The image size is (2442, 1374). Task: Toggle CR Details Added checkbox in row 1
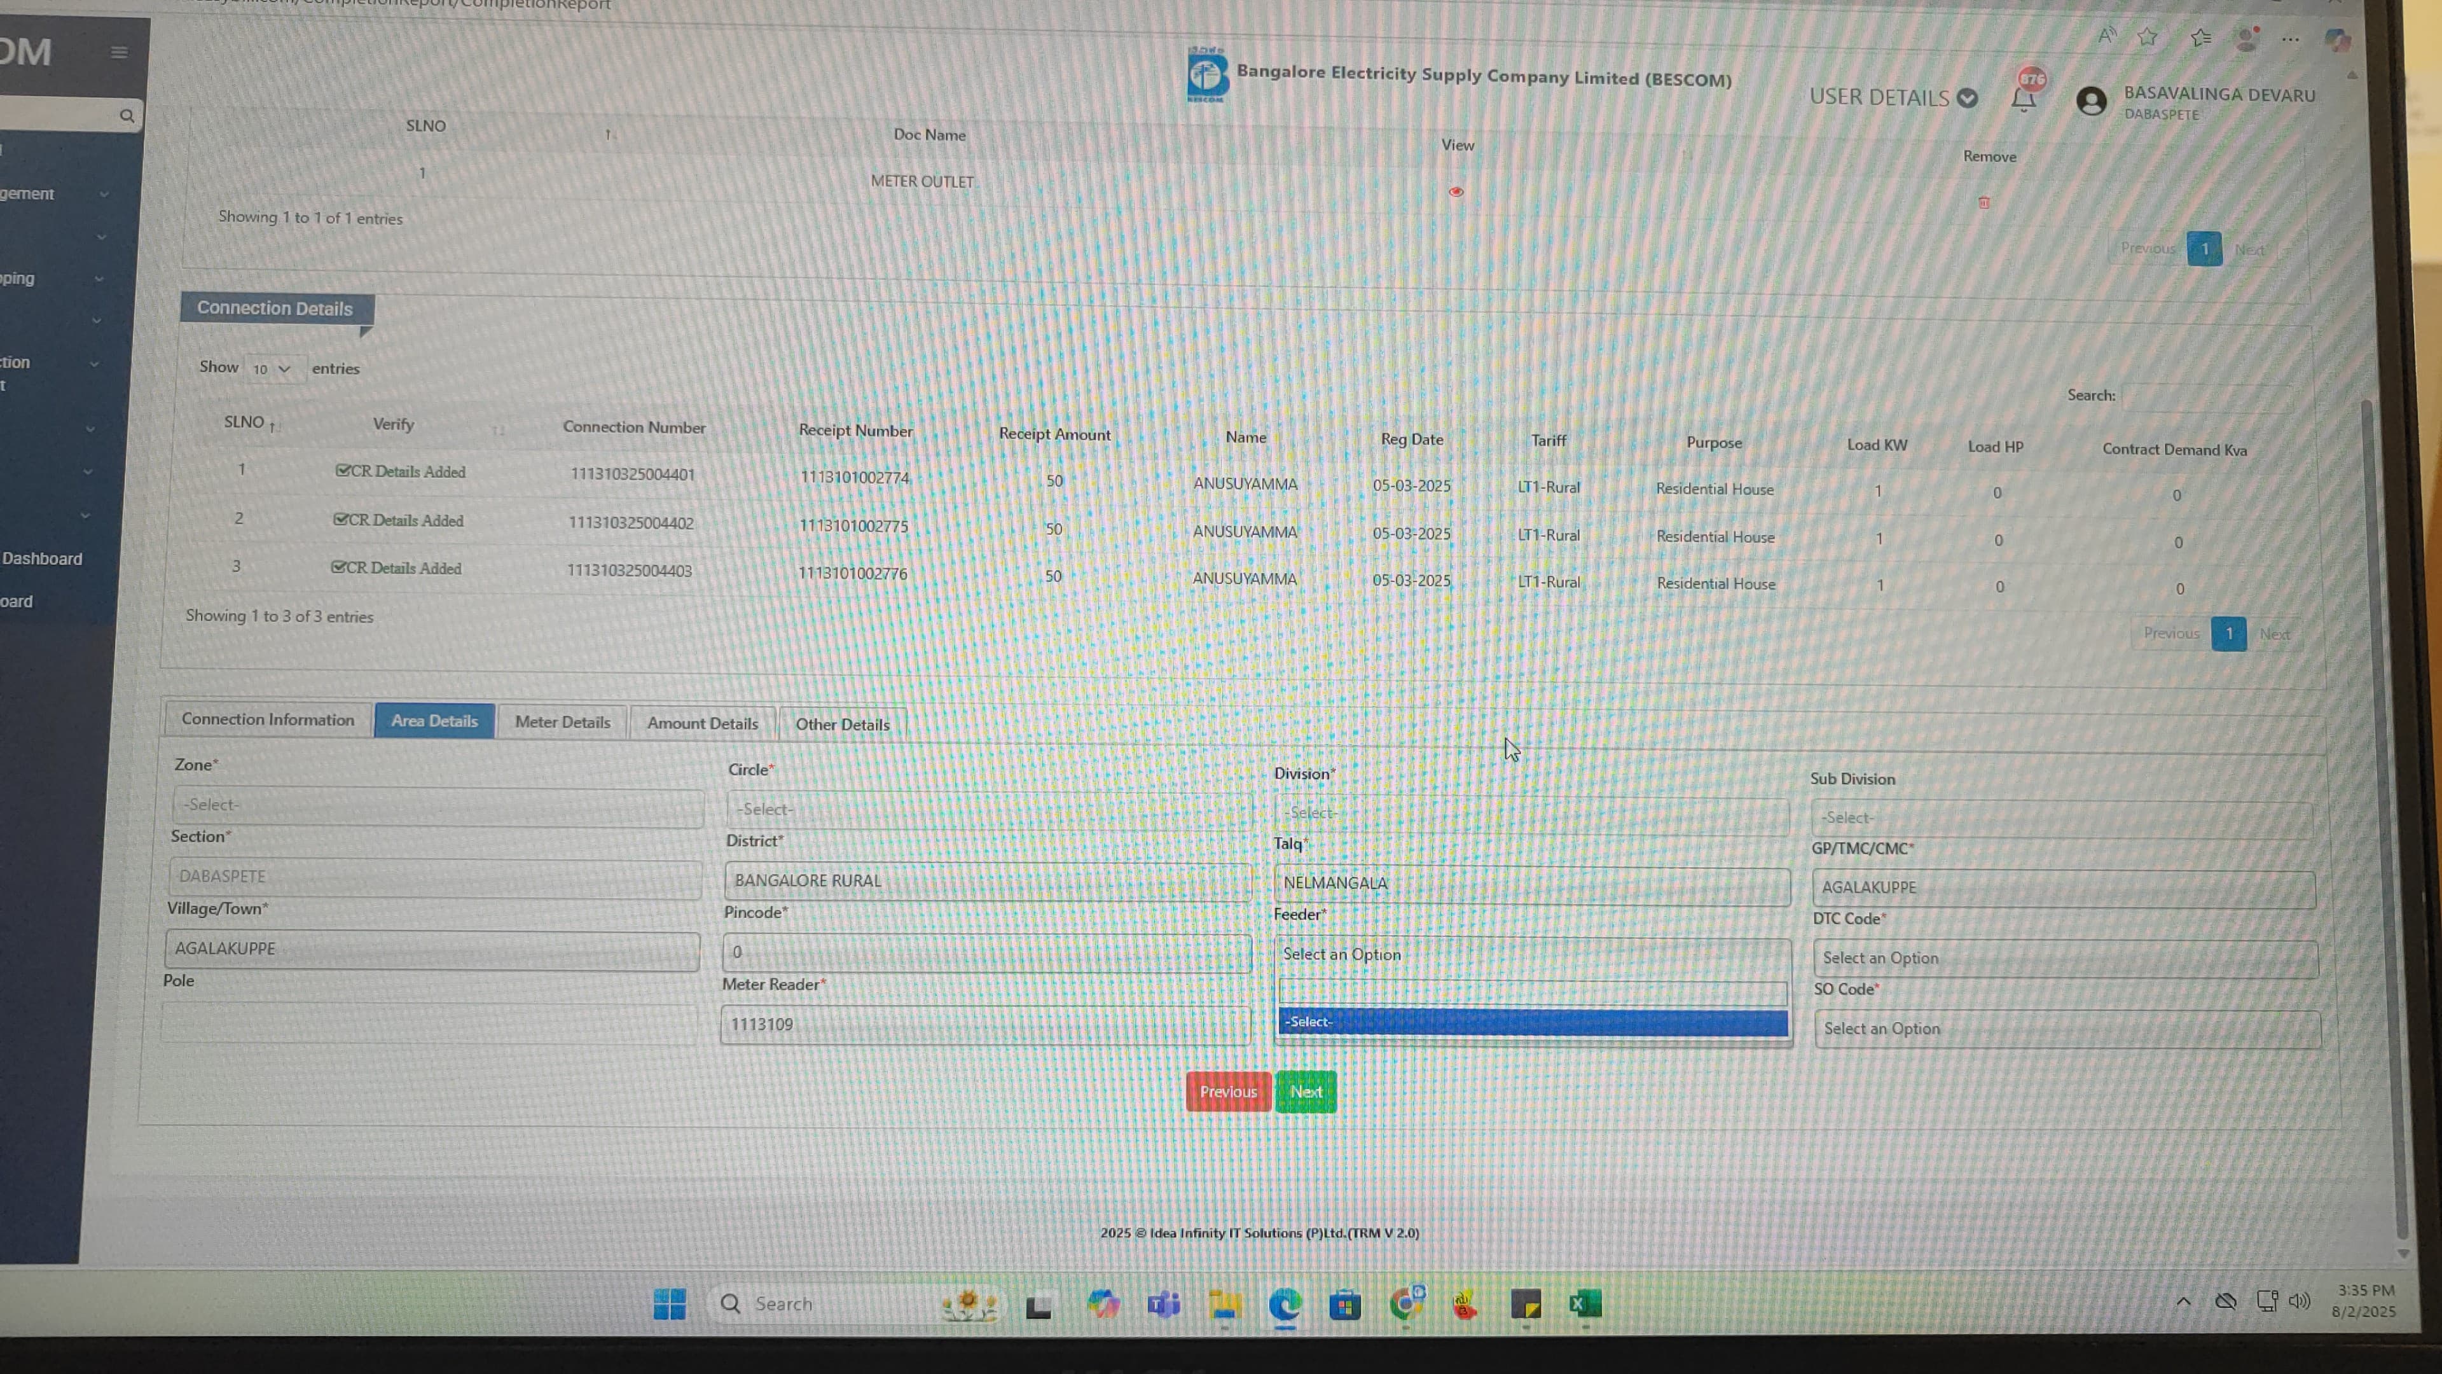click(343, 470)
